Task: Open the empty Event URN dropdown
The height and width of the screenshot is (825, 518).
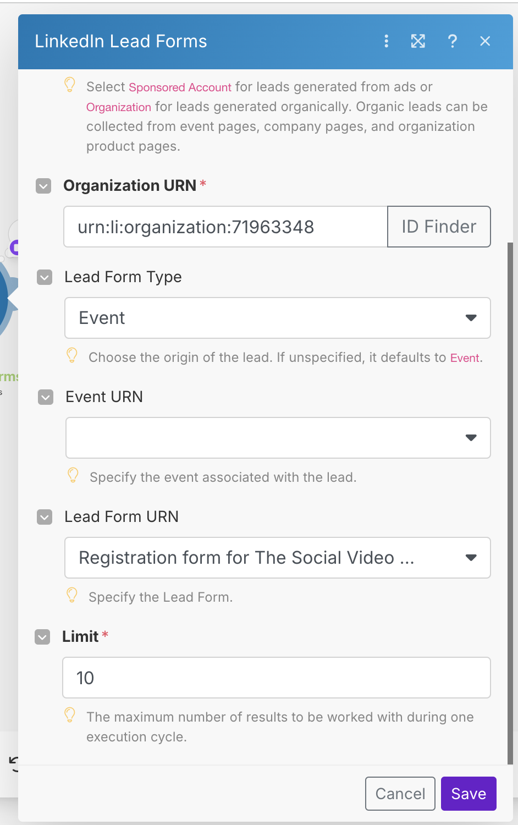Action: [277, 438]
